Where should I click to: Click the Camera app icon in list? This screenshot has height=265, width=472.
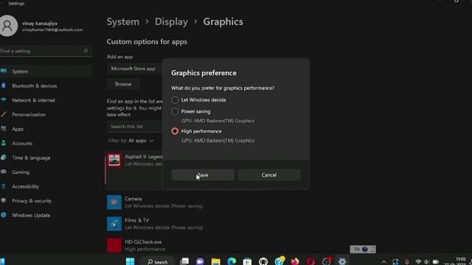(x=114, y=202)
